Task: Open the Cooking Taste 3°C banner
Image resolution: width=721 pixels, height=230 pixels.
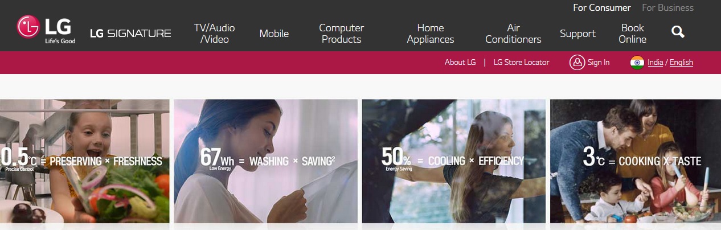Action: pyautogui.click(x=636, y=161)
